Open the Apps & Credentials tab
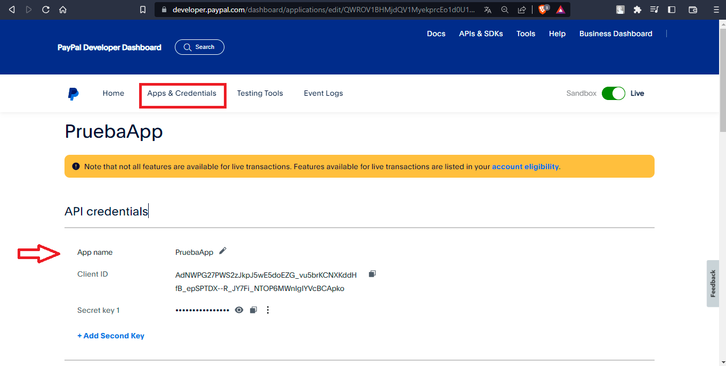726x366 pixels. point(182,93)
